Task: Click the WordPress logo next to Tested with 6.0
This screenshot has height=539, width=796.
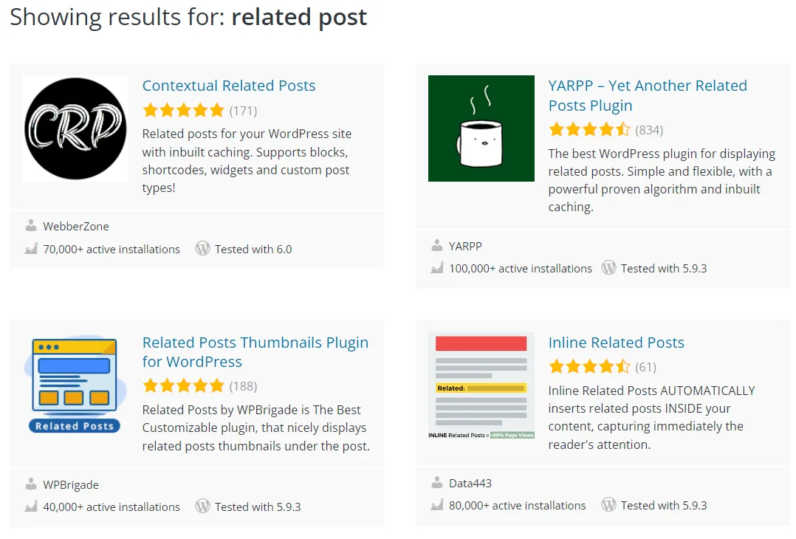Action: tap(203, 249)
